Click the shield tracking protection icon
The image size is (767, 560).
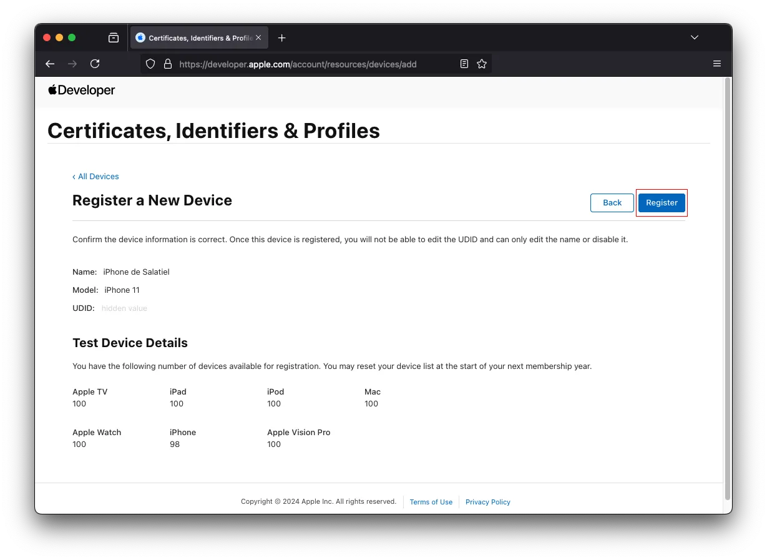pyautogui.click(x=150, y=64)
